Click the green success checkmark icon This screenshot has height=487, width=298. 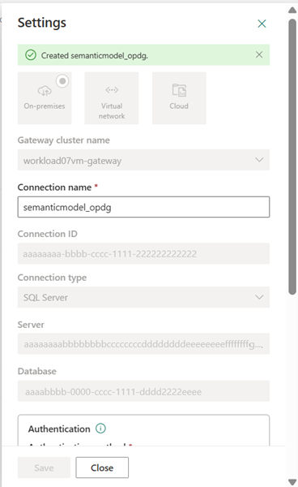(31, 55)
